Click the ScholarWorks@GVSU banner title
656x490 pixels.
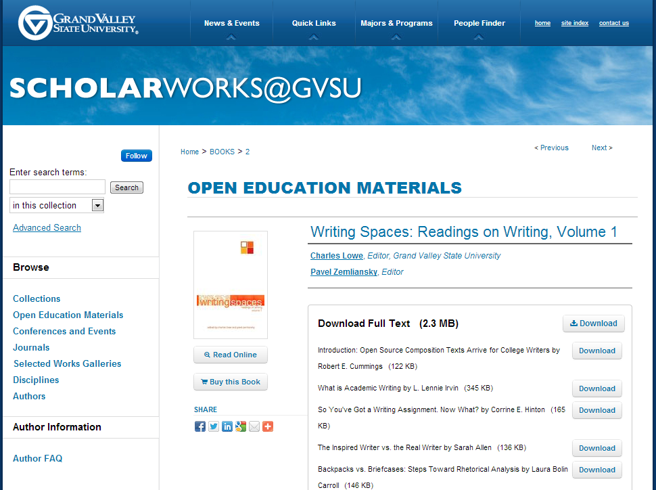185,89
